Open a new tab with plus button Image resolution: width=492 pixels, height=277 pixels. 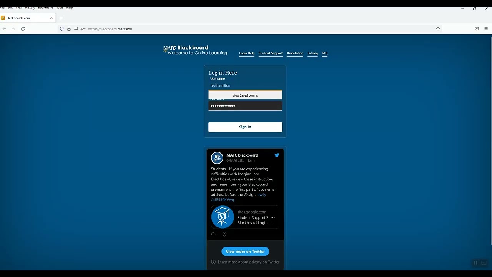61,18
